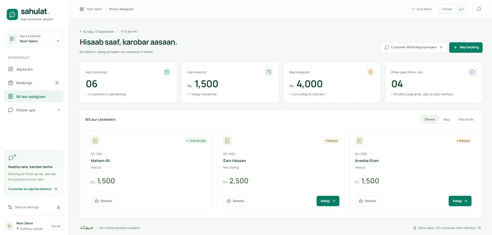Click Adaigi for Zain Hassan bill
The height and width of the screenshot is (235, 492).
[x=328, y=201]
